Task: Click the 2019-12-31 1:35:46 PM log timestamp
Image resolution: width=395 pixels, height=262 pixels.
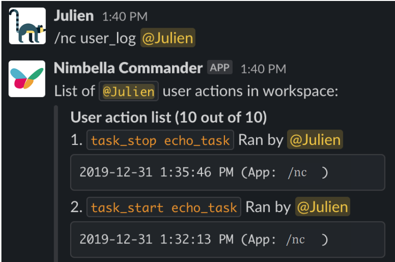Action: 156,172
